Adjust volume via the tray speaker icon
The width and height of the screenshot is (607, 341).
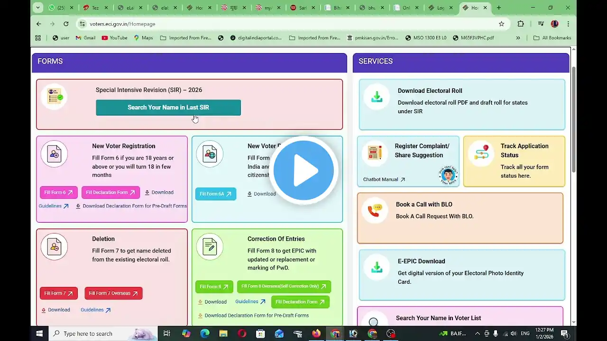[514, 333]
